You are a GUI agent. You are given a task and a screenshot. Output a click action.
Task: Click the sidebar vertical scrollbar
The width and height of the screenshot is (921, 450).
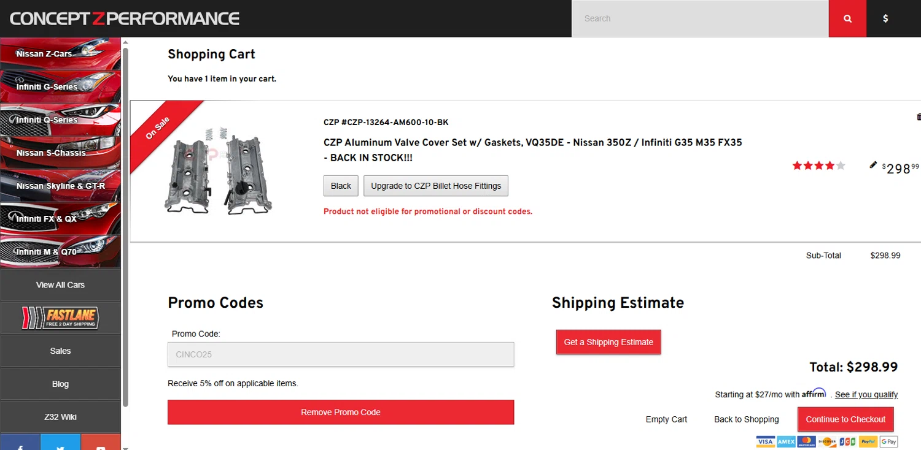click(x=125, y=227)
